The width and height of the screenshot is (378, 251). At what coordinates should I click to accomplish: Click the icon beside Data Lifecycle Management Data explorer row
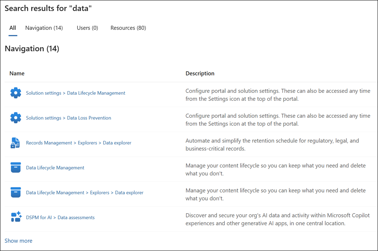pyautogui.click(x=15, y=192)
